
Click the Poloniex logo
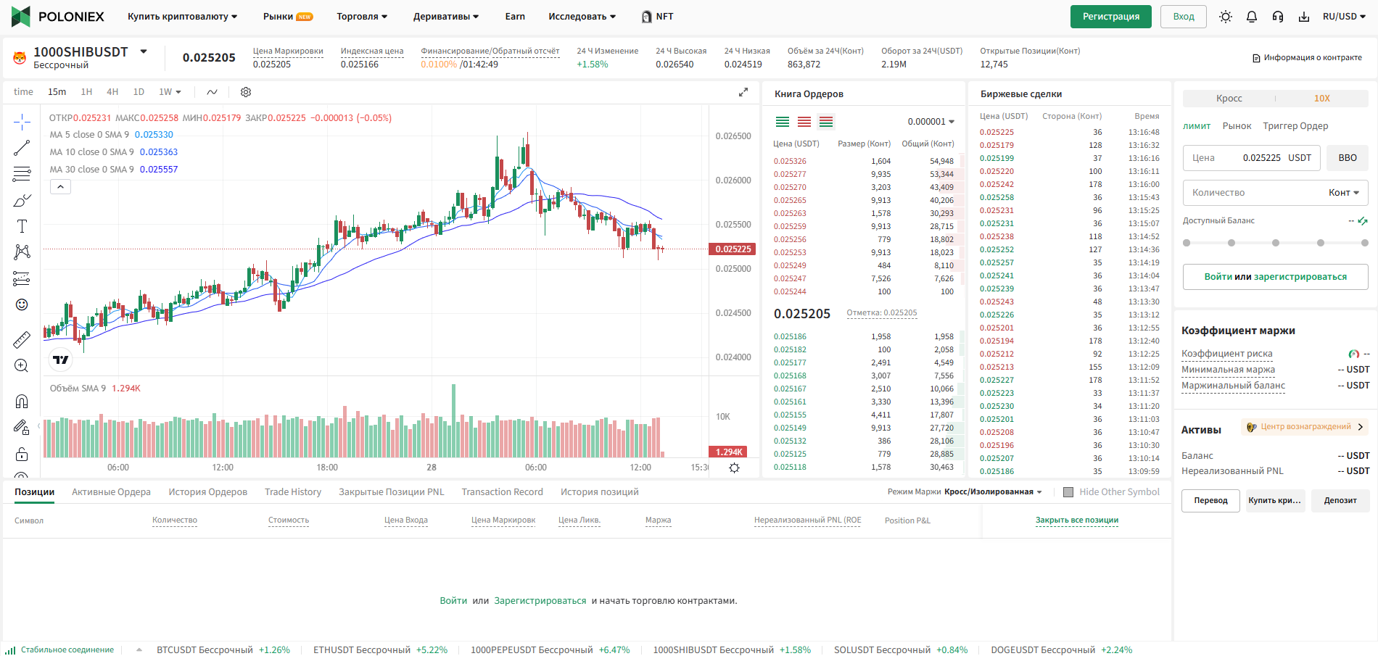pyautogui.click(x=58, y=17)
